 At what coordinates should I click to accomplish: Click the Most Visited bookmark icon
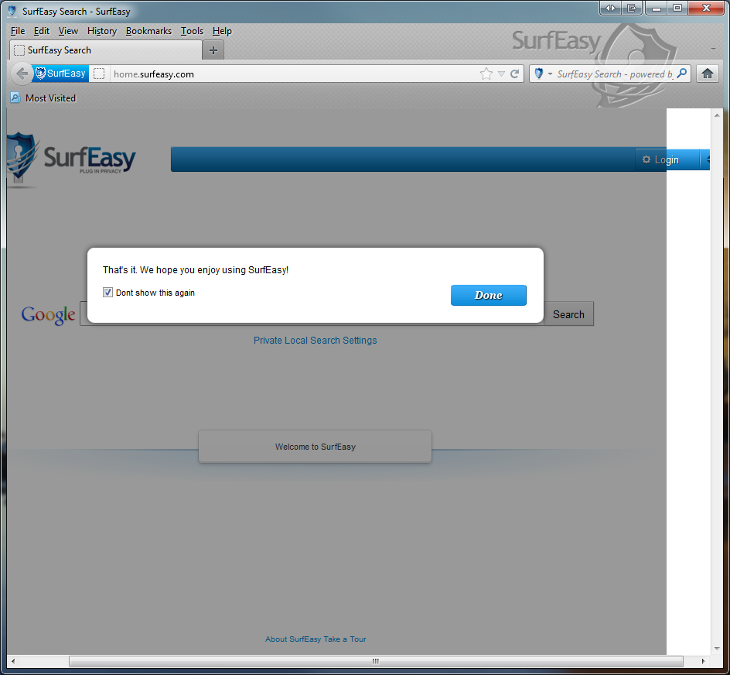pyautogui.click(x=15, y=98)
